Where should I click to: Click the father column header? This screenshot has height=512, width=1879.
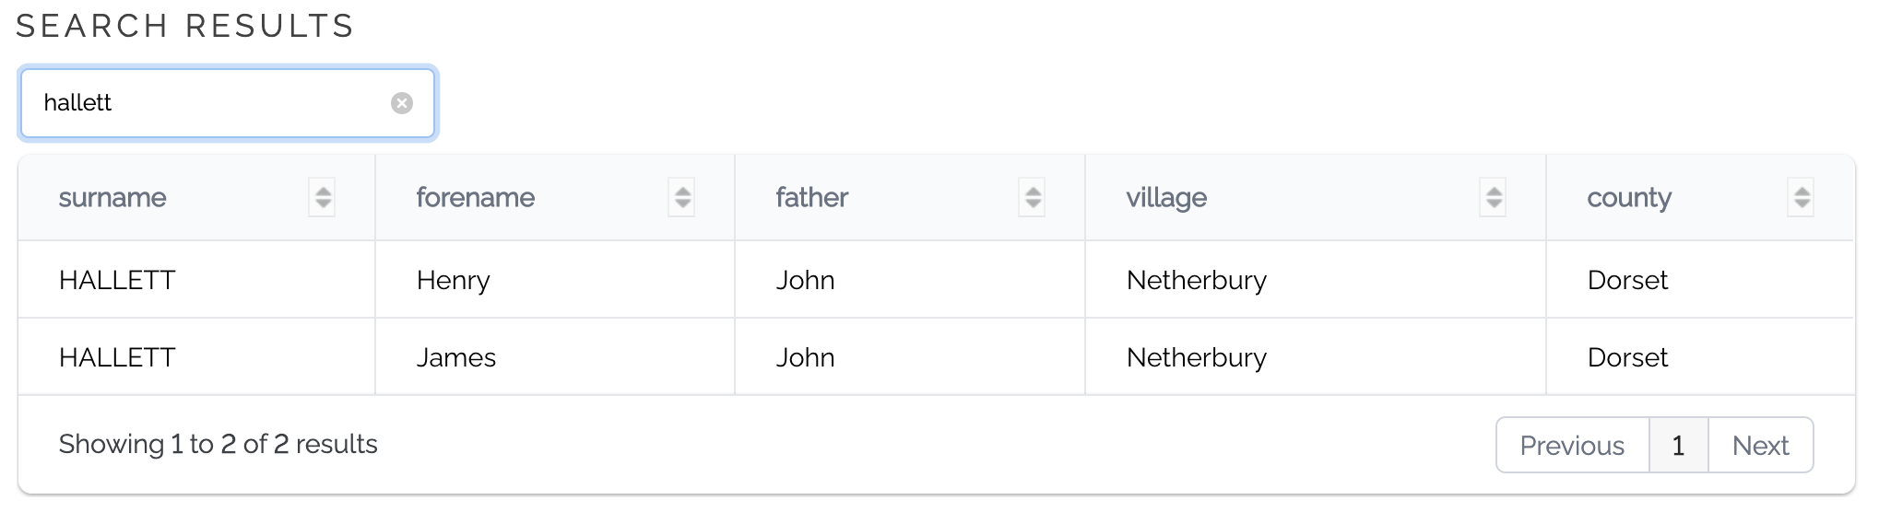pos(910,197)
